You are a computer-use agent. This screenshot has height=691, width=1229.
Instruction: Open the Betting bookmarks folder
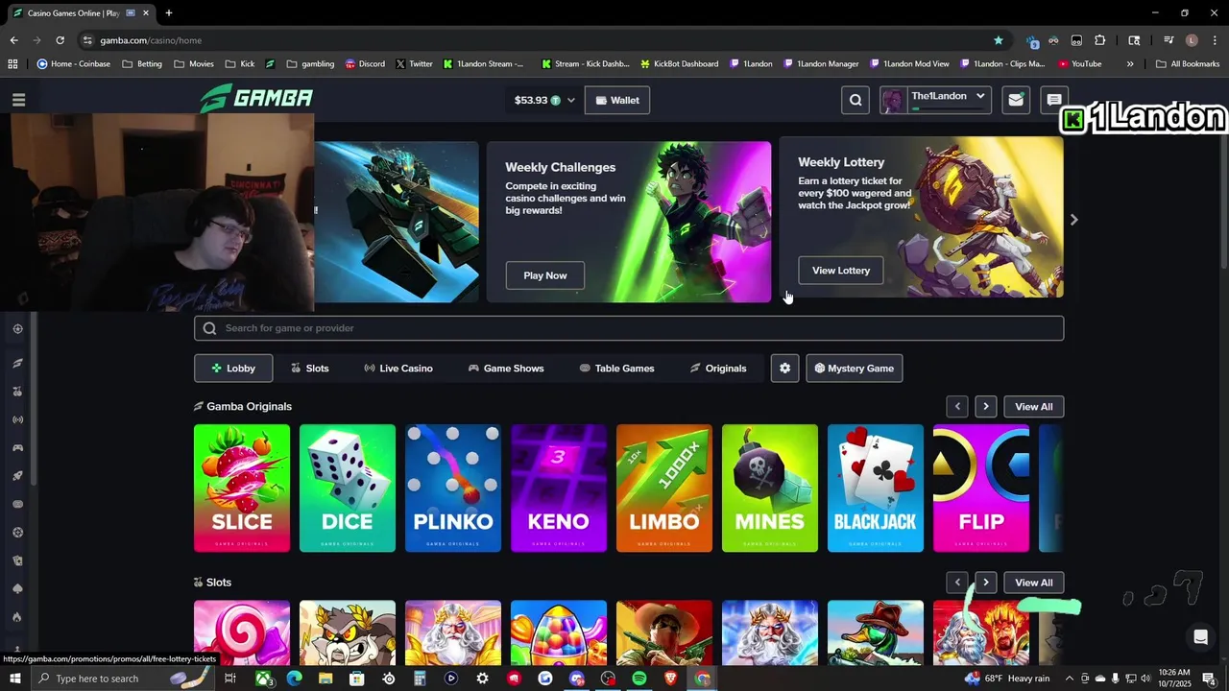tap(141, 64)
